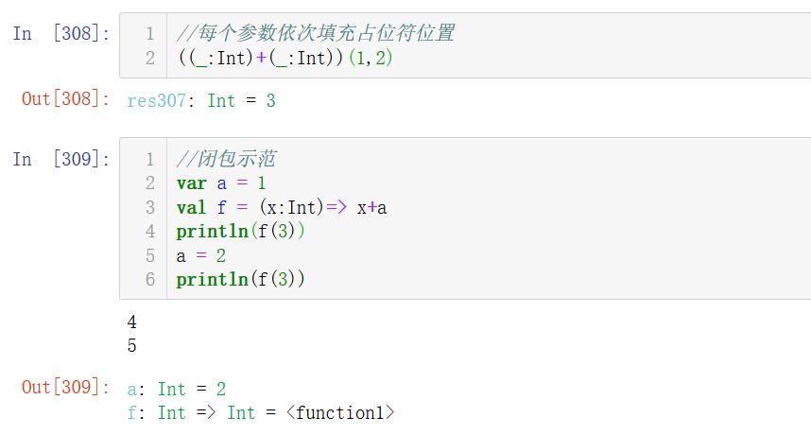Click the f: Int => Int = <function1> result
This screenshot has height=435, width=811.
(x=260, y=412)
